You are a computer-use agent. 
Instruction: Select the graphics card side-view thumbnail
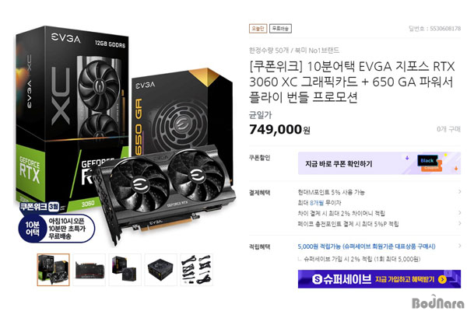click(x=90, y=270)
